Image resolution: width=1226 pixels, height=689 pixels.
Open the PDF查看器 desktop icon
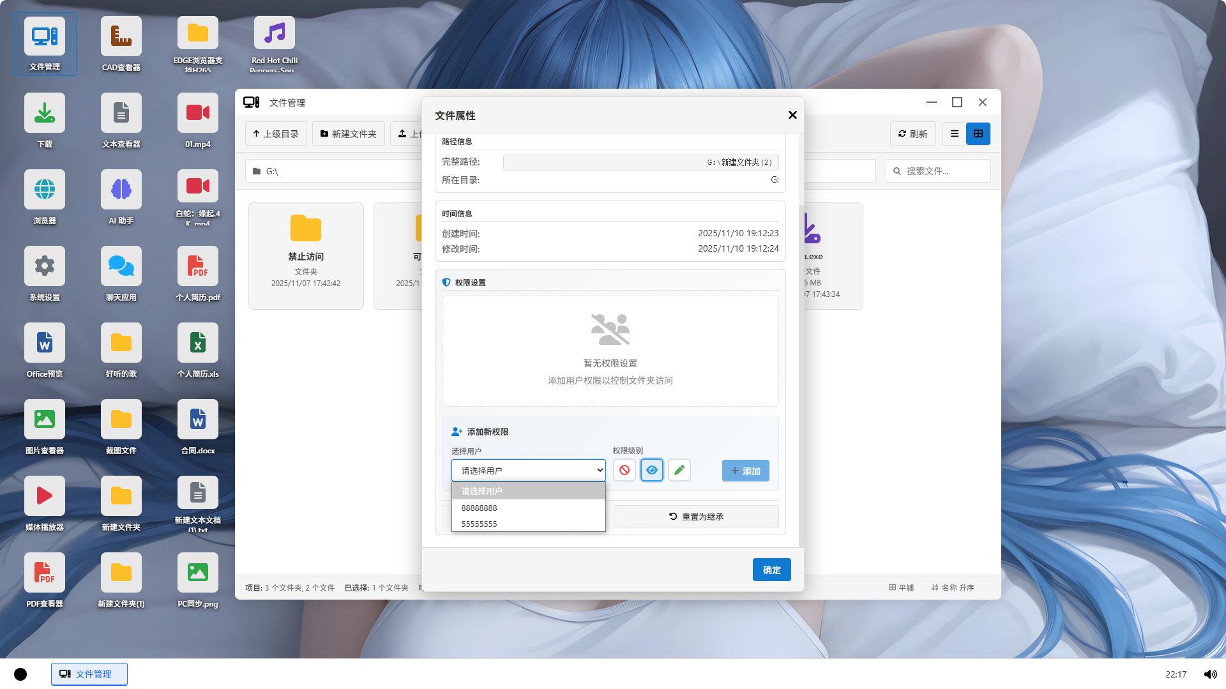[45, 580]
